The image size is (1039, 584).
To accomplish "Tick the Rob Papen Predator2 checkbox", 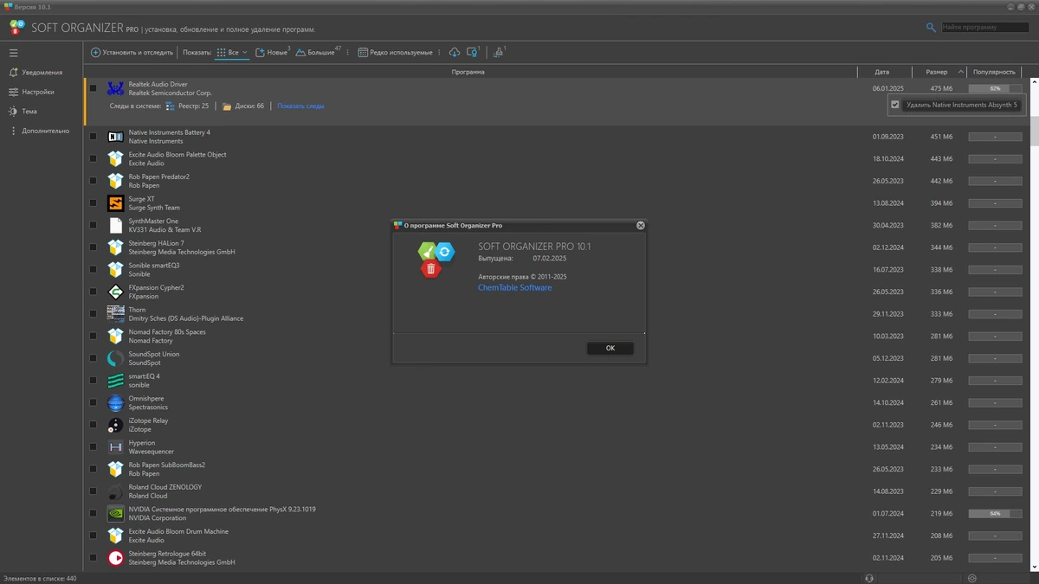I will 94,181.
